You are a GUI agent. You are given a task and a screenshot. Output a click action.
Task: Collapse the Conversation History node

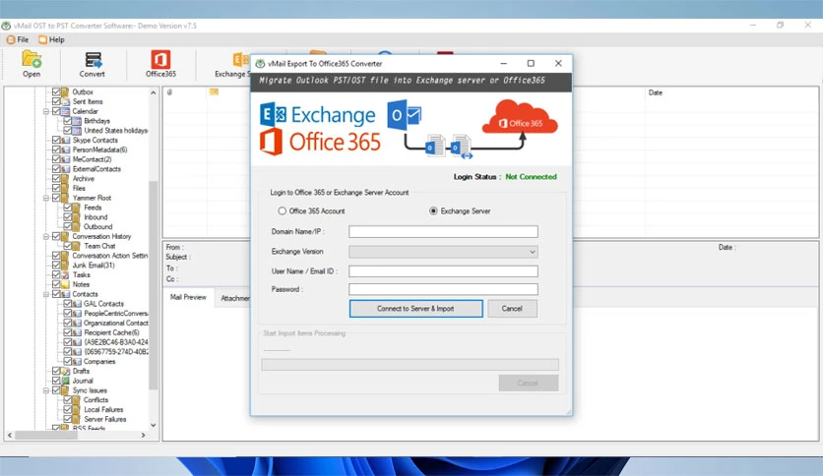click(46, 236)
